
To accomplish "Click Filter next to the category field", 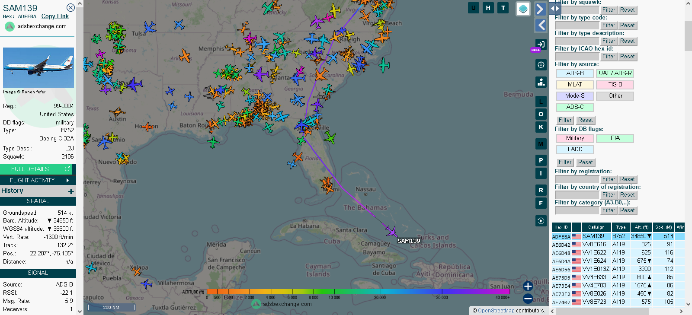I will point(609,210).
